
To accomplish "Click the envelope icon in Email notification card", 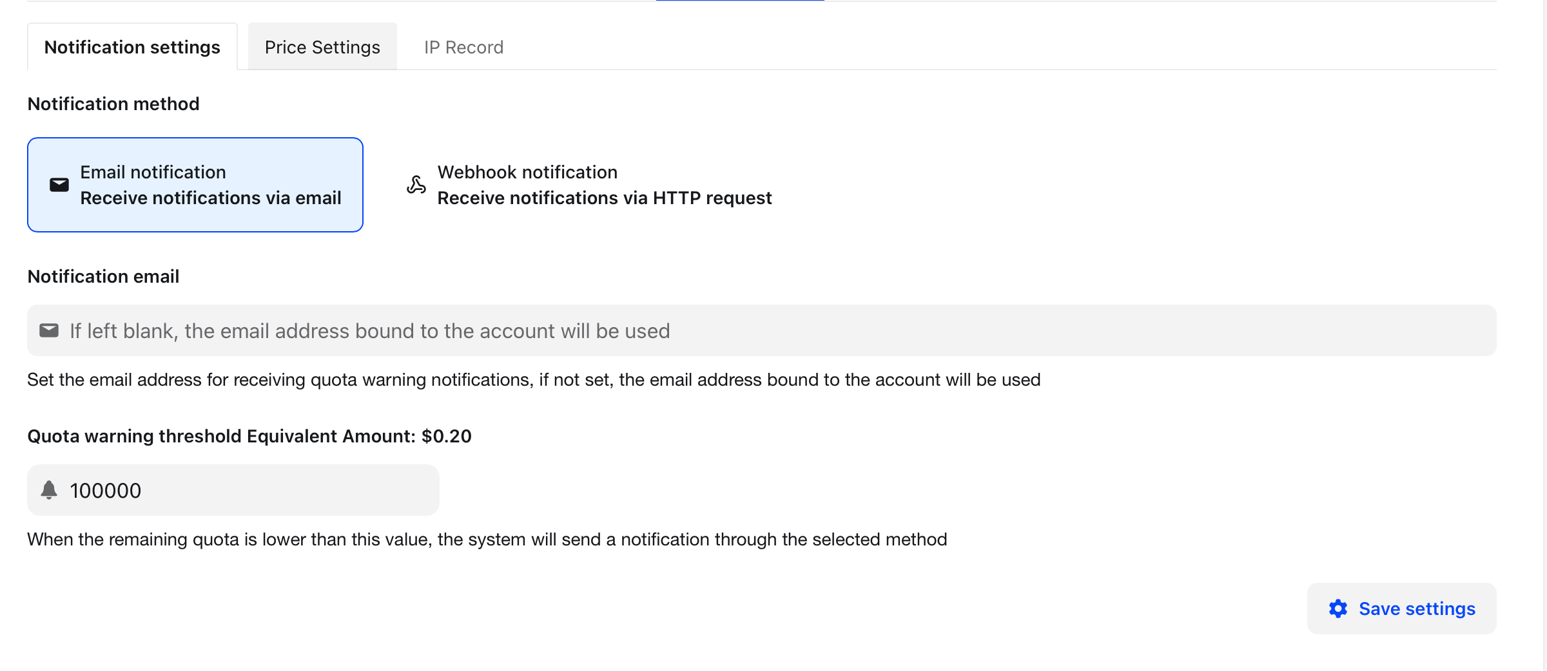I will click(x=59, y=185).
